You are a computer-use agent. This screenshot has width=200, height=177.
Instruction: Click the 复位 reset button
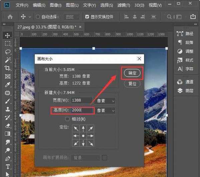click(132, 84)
